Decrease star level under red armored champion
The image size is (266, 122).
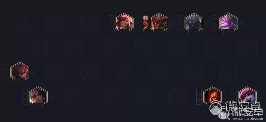point(17,81)
